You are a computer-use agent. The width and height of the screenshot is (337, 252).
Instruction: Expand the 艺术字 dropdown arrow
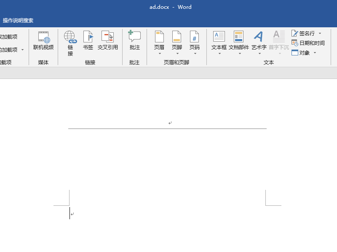coord(259,54)
